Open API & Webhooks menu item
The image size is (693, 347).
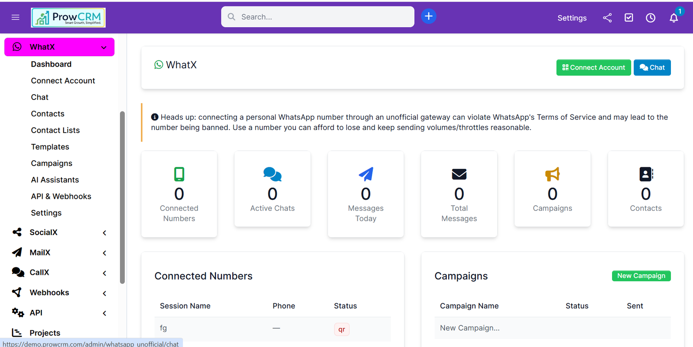click(x=61, y=196)
